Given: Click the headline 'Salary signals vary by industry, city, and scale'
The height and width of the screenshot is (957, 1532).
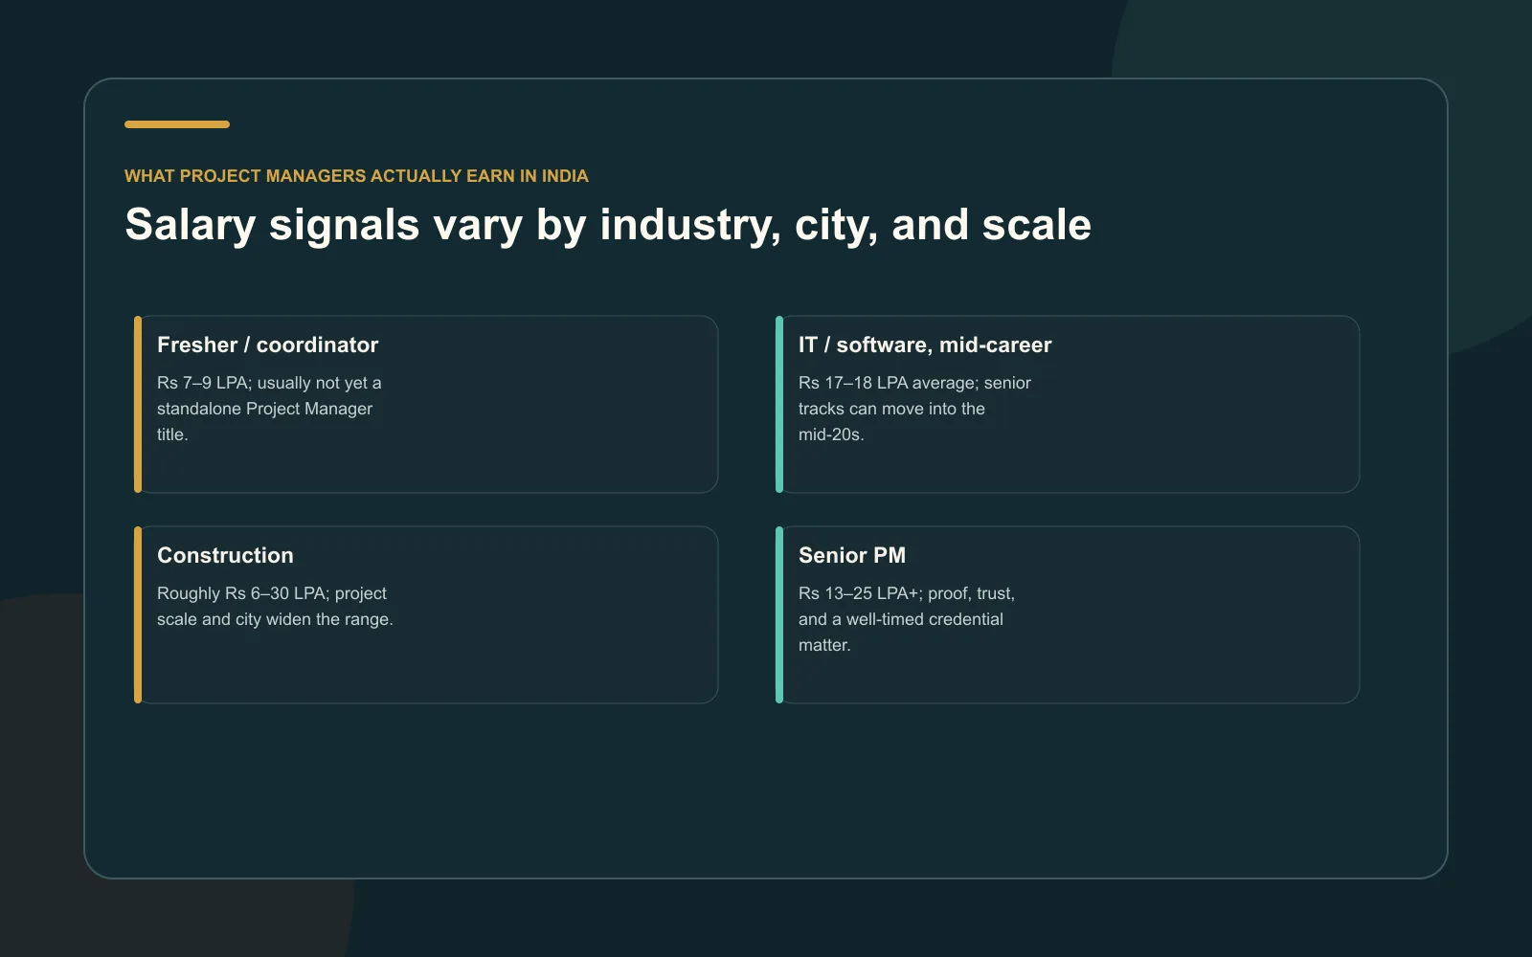Looking at the screenshot, I should click(x=608, y=225).
